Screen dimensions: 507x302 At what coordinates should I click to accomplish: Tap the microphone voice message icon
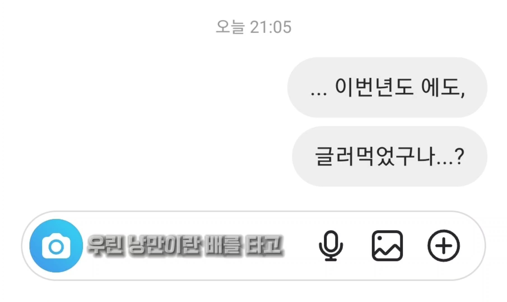point(331,246)
